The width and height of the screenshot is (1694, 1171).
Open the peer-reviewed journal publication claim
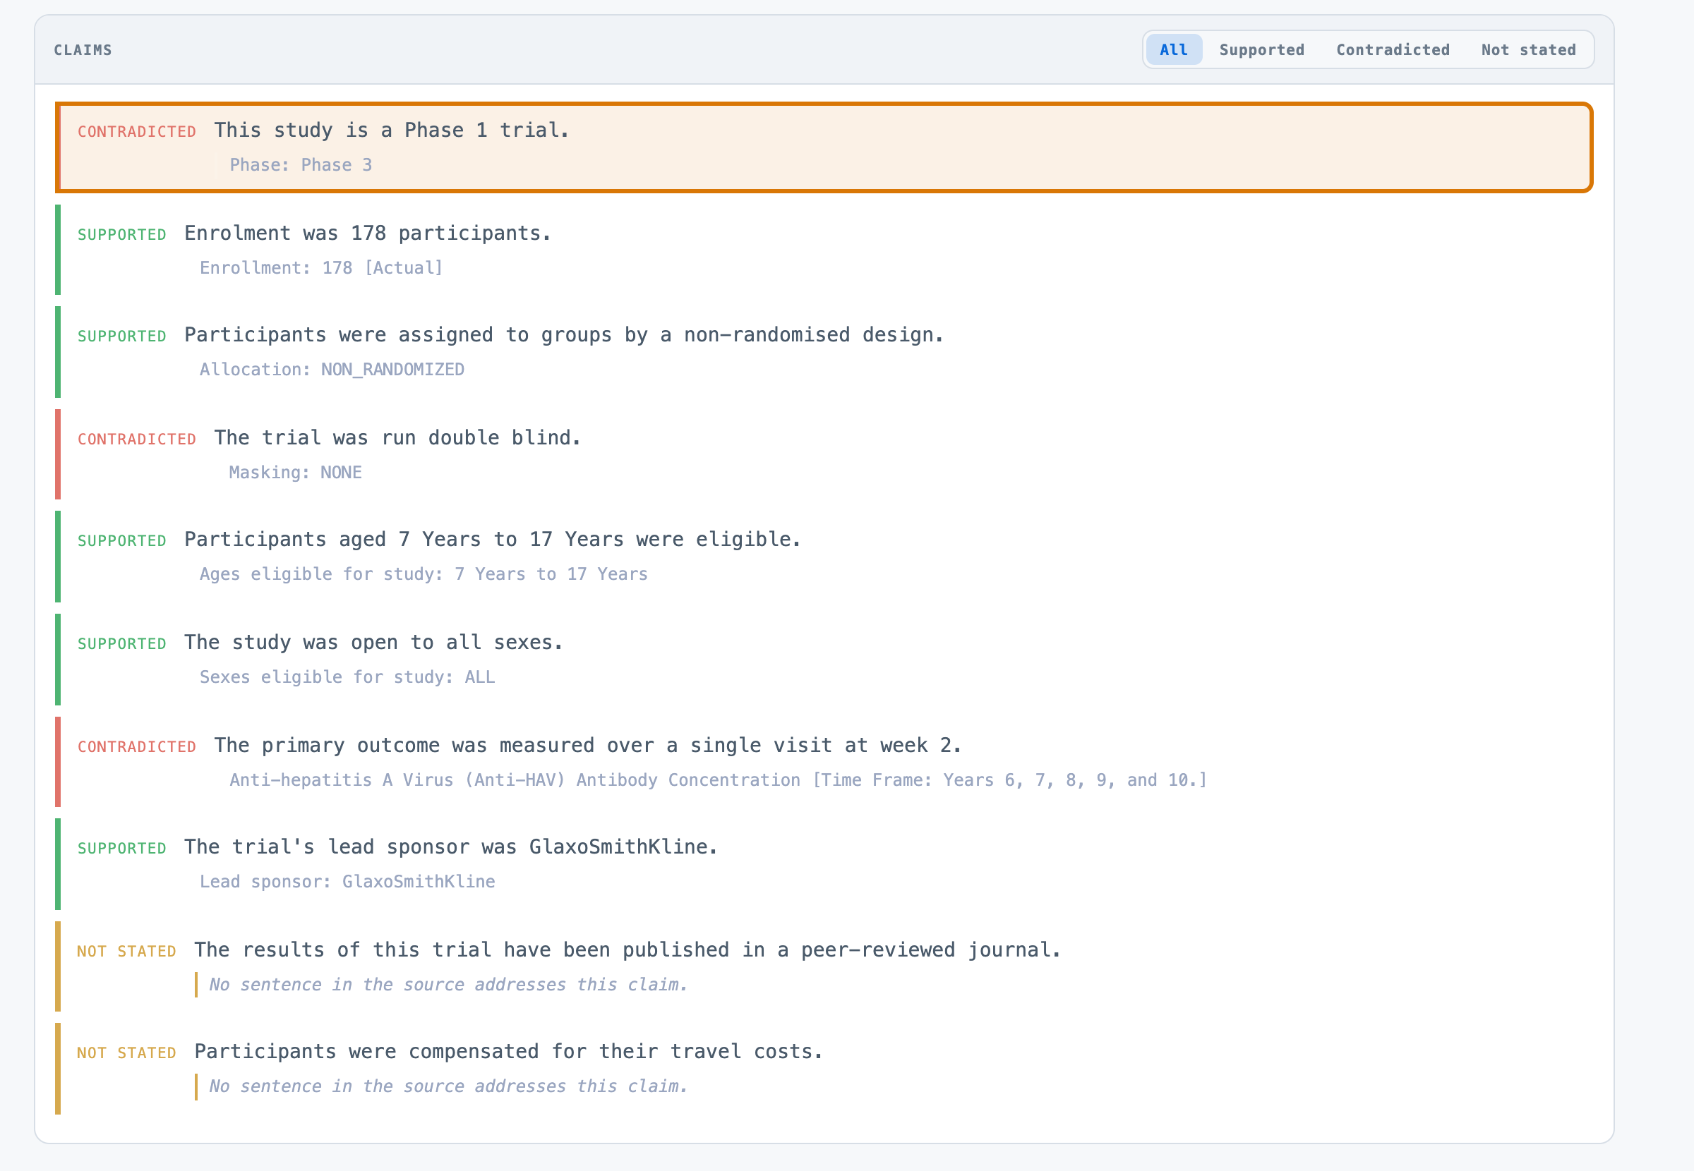point(824,966)
